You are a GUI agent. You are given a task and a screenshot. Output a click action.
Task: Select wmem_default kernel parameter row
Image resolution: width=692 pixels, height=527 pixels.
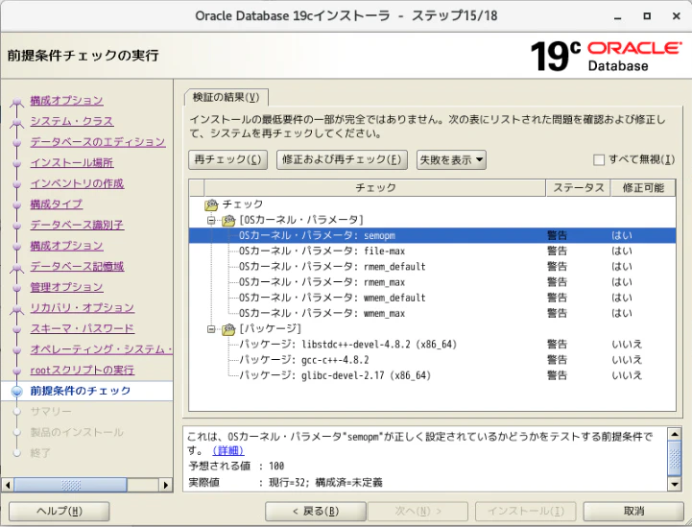[432, 298]
